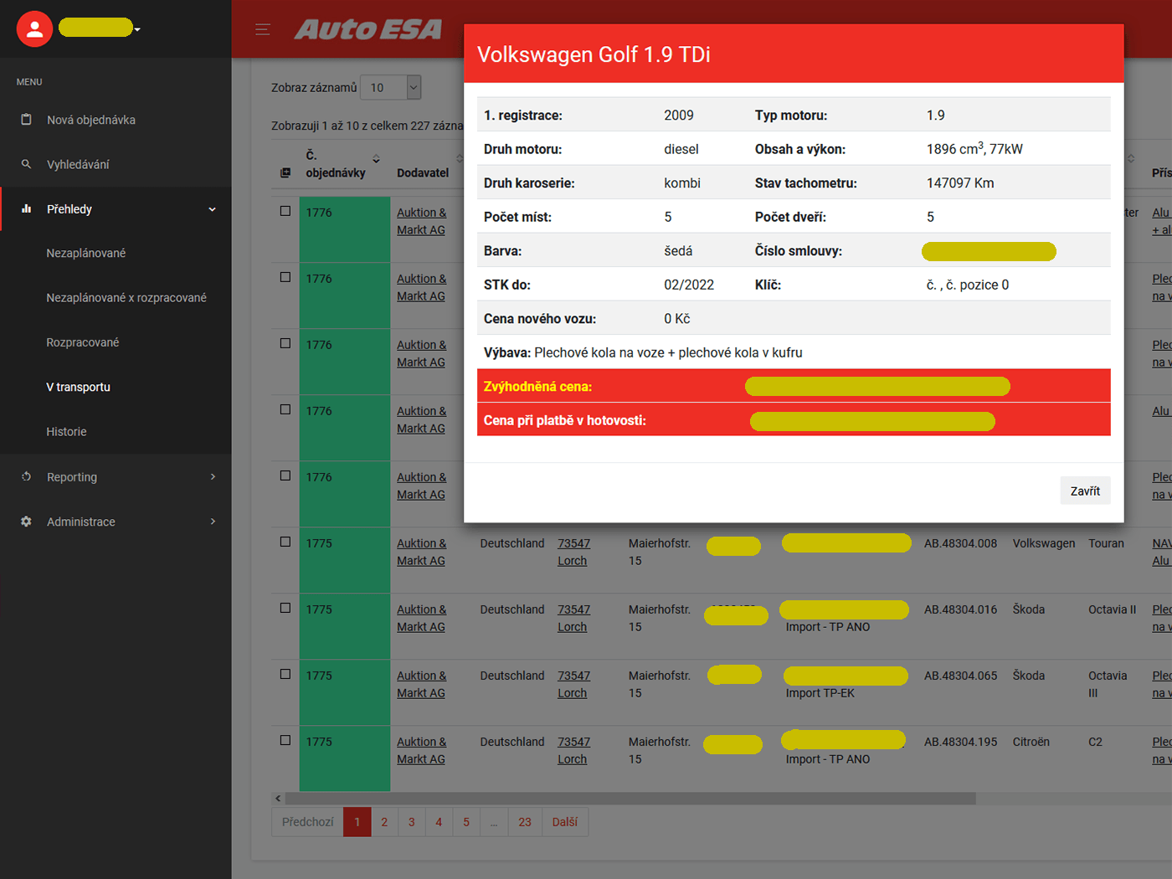1172x879 pixels.
Task: Check the Touran row checkbox
Action: (285, 542)
